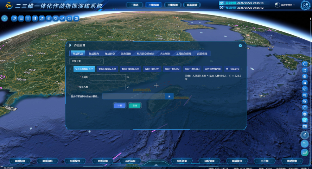This screenshot has height=169, width=312.
Task: Switch to 三维视图 mode
Action: point(154,5)
